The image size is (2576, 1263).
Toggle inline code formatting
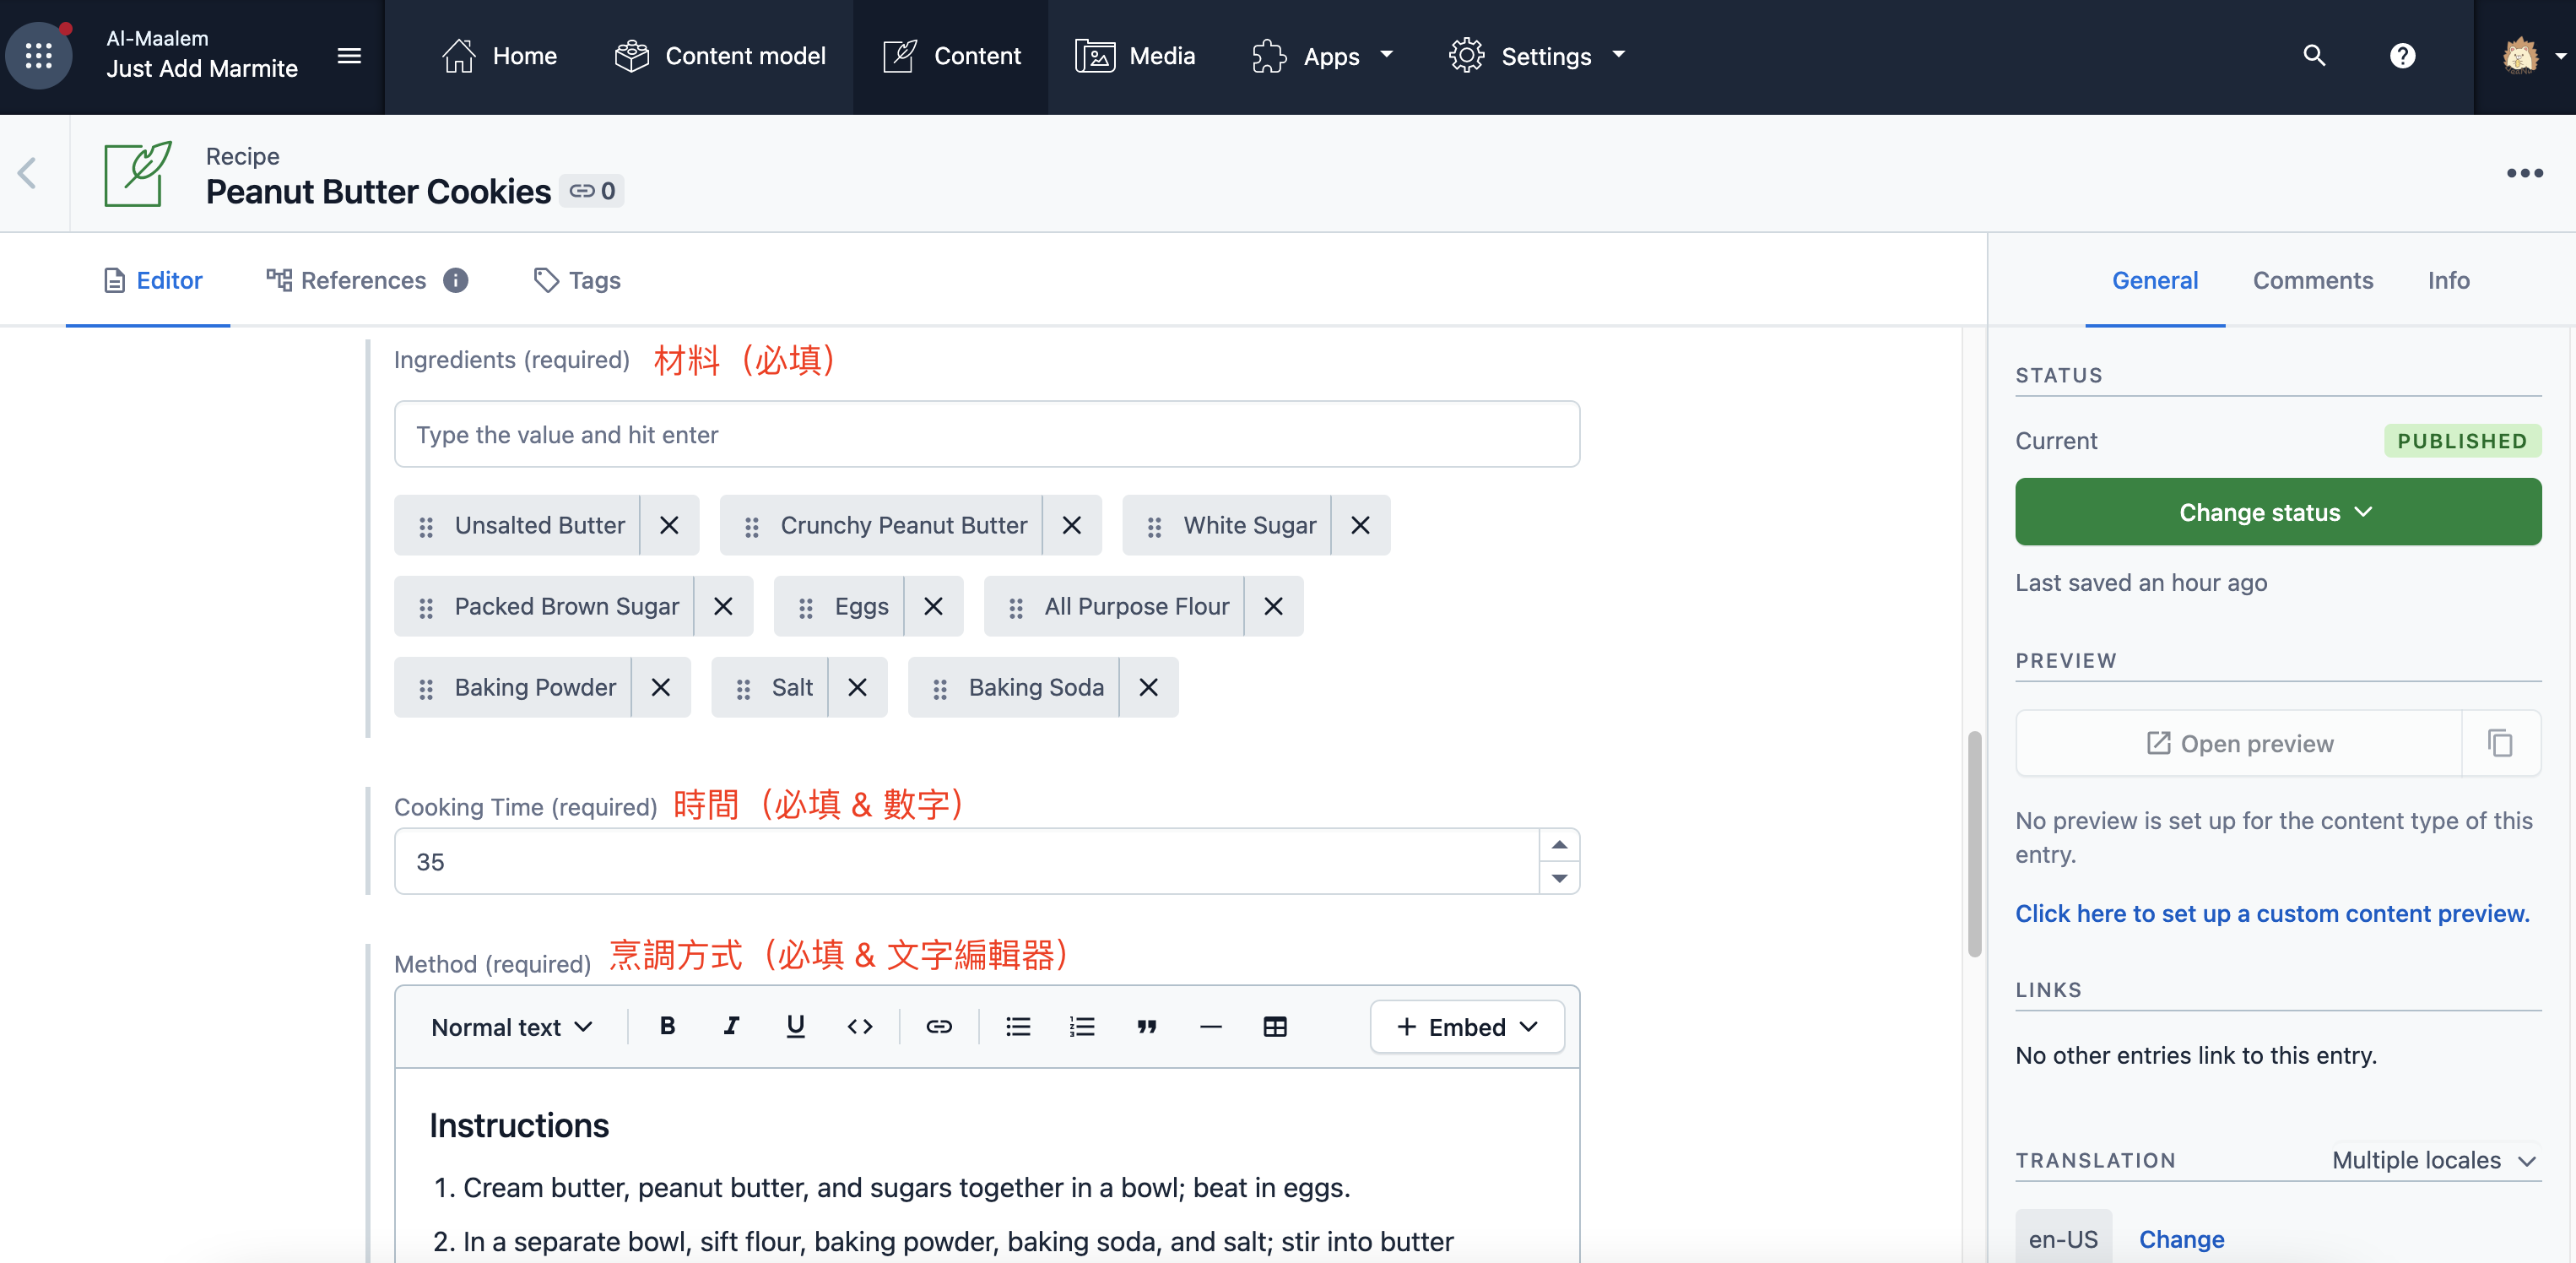(860, 1026)
